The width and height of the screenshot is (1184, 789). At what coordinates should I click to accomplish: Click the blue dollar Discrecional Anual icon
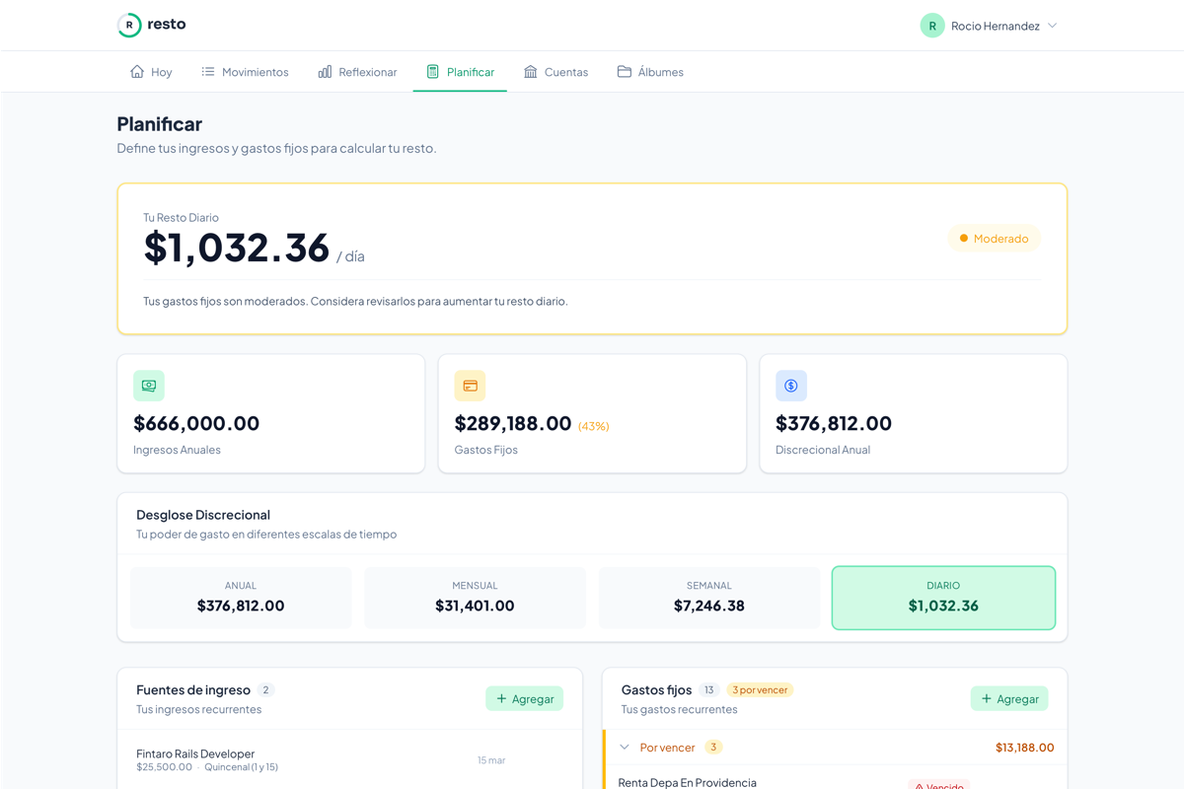tap(791, 386)
